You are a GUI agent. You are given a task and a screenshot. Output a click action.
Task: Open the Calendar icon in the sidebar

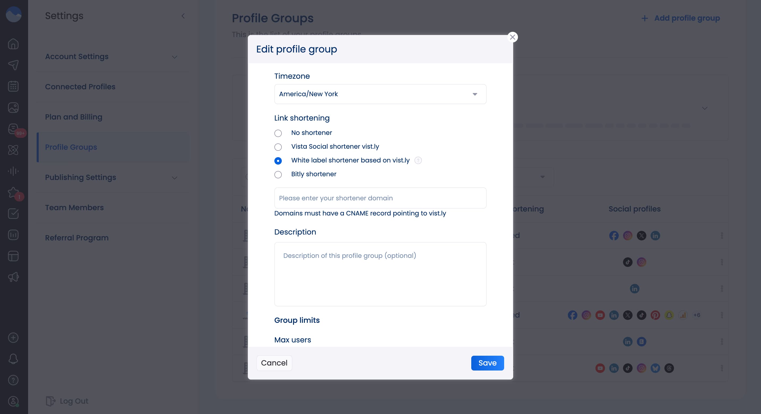[13, 86]
